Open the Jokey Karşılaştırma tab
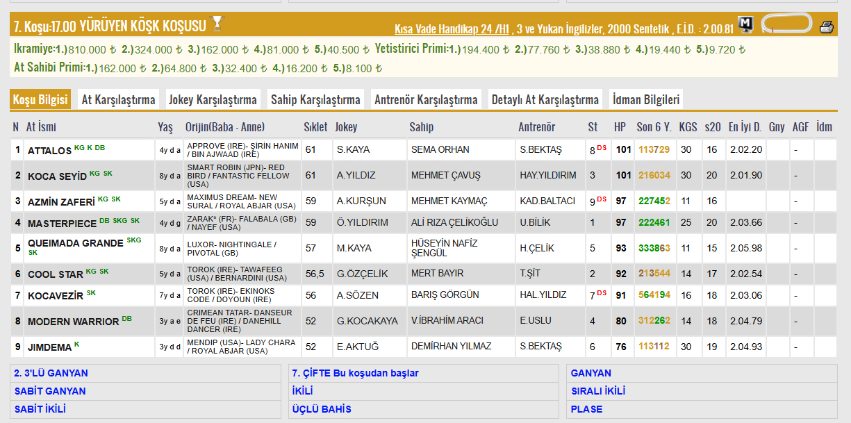 point(213,99)
